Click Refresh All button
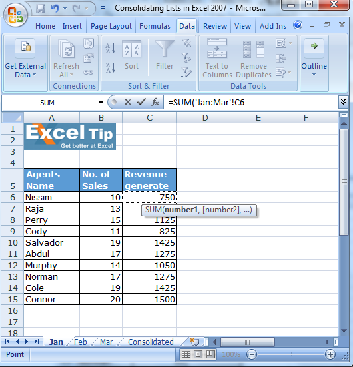This screenshot has height=367, width=353. point(66,59)
